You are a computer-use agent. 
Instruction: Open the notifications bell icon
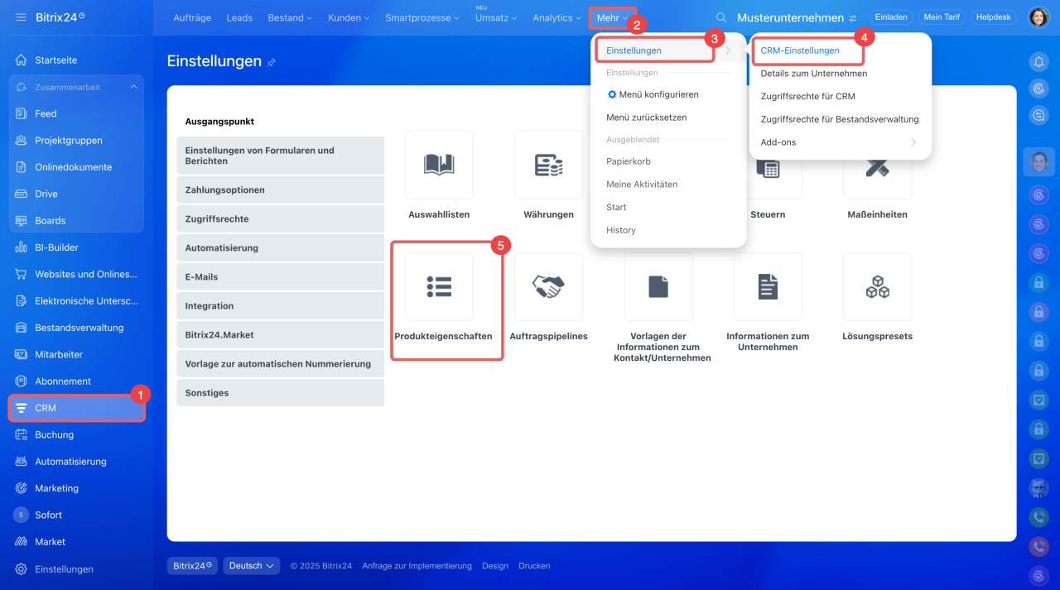pyautogui.click(x=1038, y=61)
